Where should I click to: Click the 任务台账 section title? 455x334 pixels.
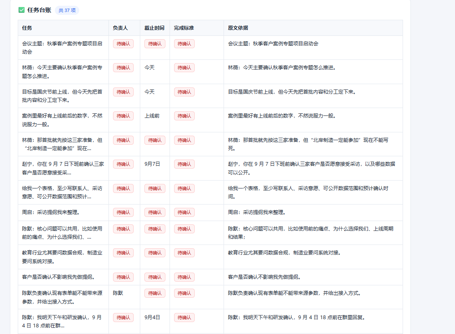pyautogui.click(x=39, y=10)
